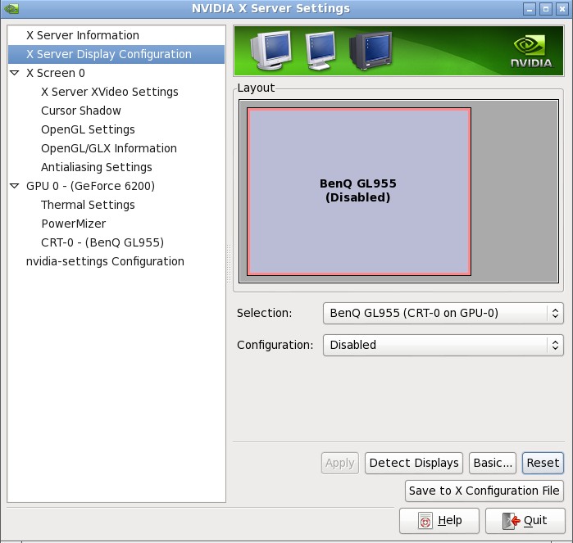Image resolution: width=573 pixels, height=543 pixels.
Task: Open X Server XVideo Settings
Action: (110, 92)
